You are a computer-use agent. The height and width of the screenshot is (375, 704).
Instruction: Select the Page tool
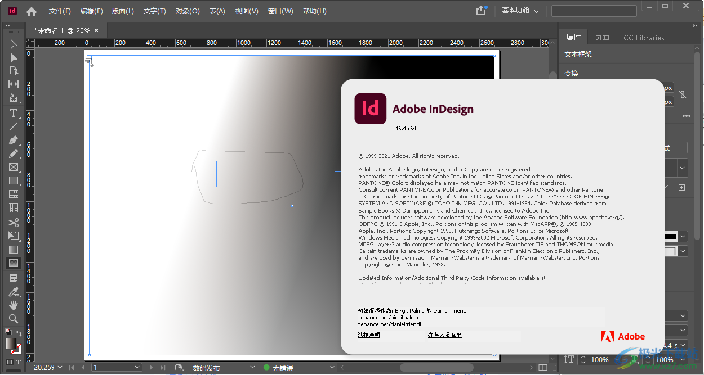click(x=14, y=71)
